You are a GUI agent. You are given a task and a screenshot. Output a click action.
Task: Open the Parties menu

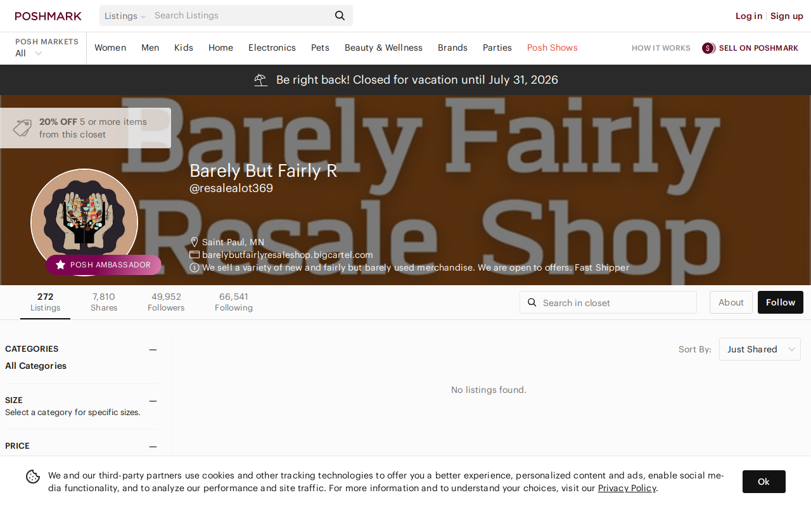(x=497, y=48)
